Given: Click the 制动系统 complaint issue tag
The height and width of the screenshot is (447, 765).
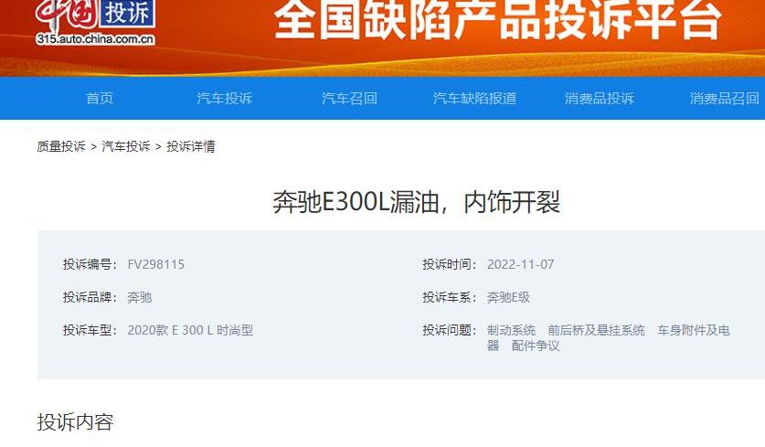Looking at the screenshot, I should click(x=511, y=330).
